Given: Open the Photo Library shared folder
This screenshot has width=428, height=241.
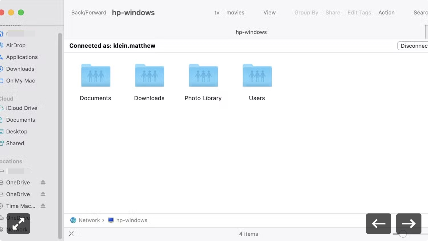Looking at the screenshot, I should 203,76.
